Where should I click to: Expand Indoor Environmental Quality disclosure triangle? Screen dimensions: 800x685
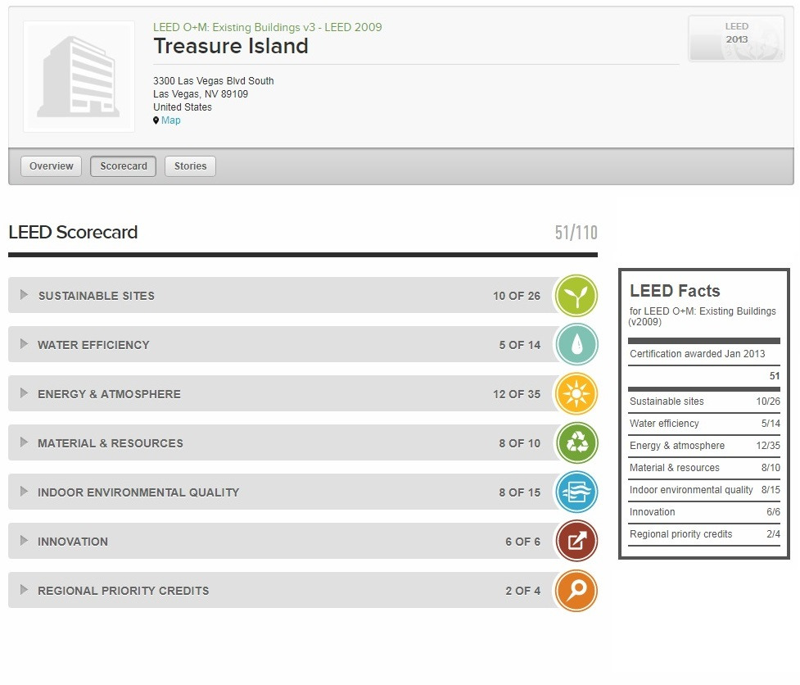[24, 491]
